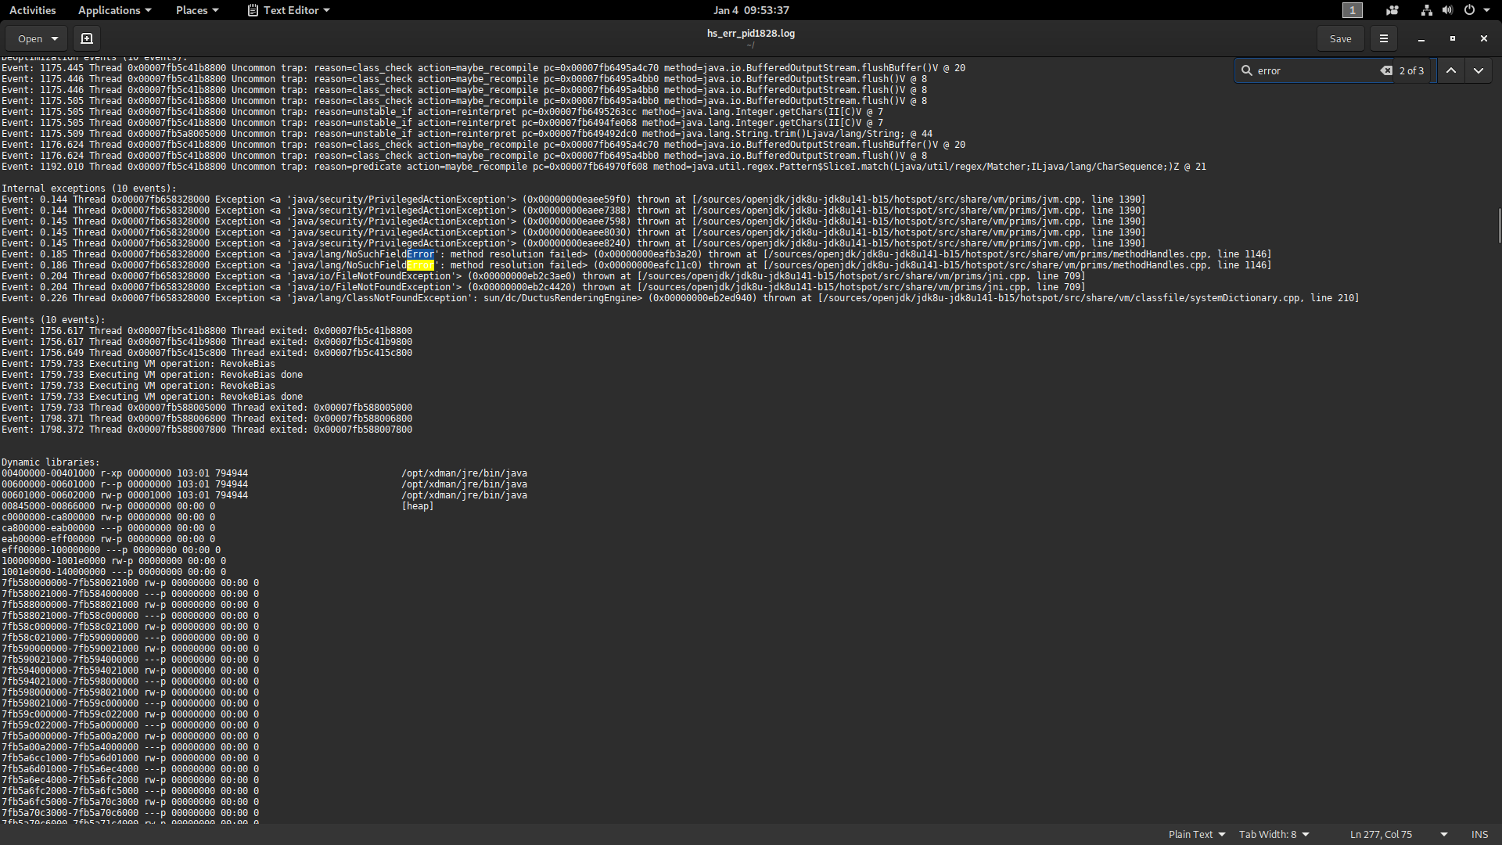Create a new document tab
1502x845 pixels.
87,38
